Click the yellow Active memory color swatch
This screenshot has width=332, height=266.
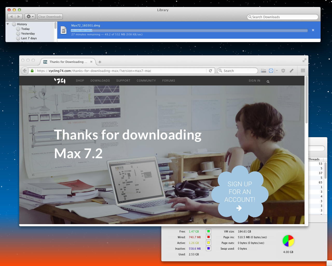[208, 243]
